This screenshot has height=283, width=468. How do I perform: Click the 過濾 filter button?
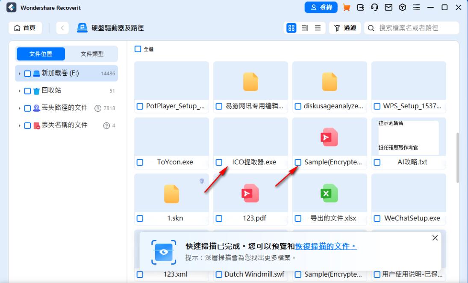tap(344, 28)
